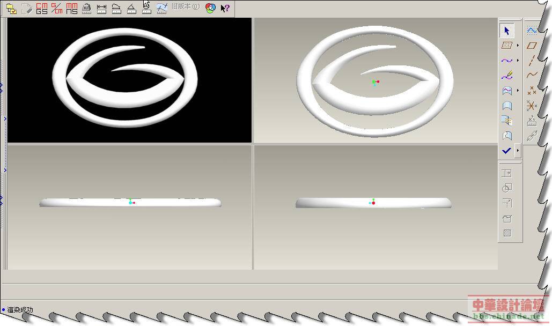Select the G/CM units icon
The width and height of the screenshot is (552, 326).
click(57, 9)
